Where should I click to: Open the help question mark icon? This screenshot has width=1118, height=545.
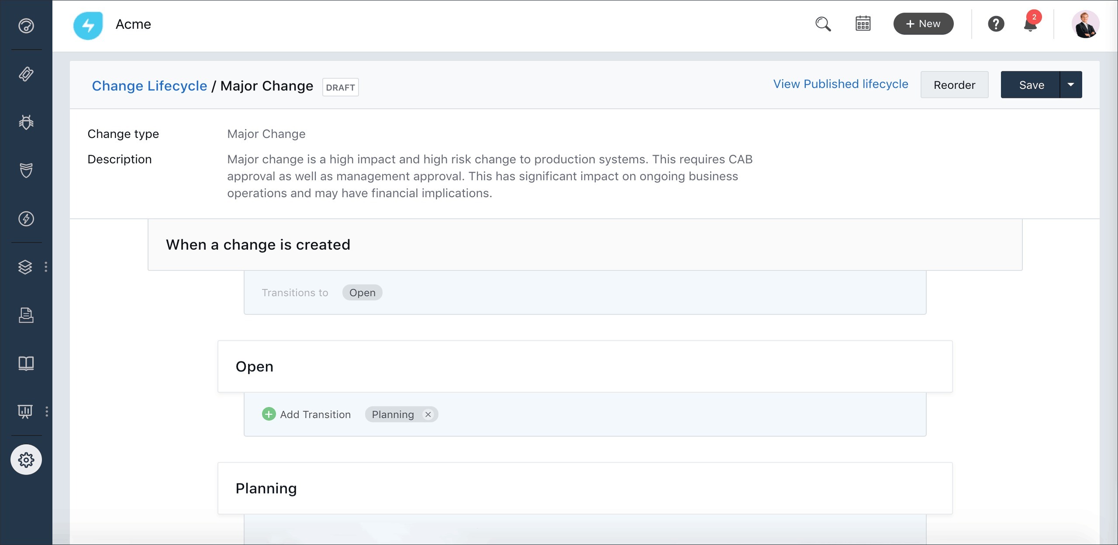coord(996,24)
